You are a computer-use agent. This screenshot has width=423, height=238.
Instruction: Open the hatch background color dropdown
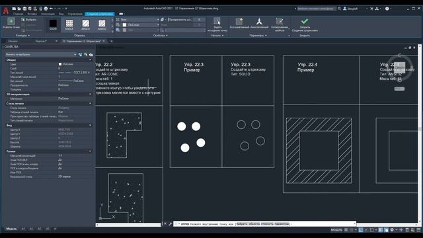[141, 30]
